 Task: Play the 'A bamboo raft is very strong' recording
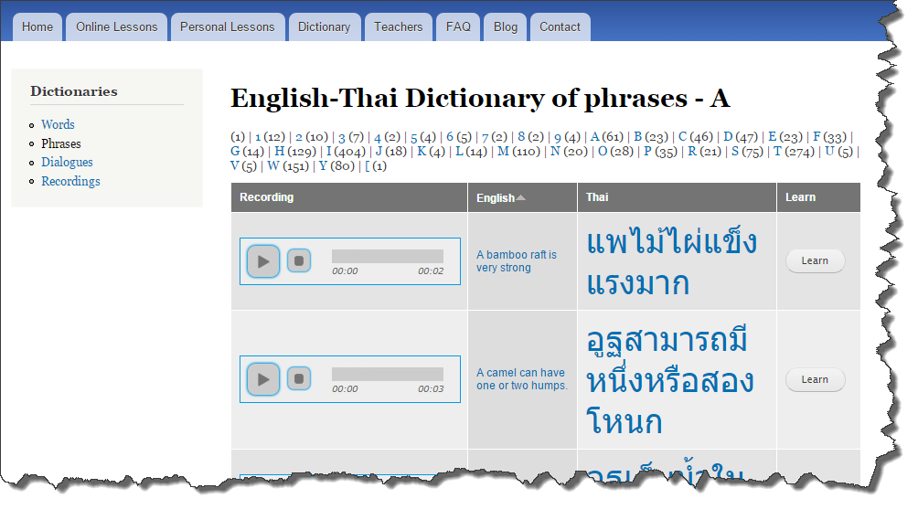click(x=262, y=261)
